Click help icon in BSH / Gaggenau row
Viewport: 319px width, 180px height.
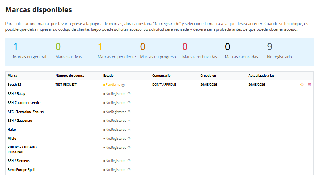tap(129, 121)
